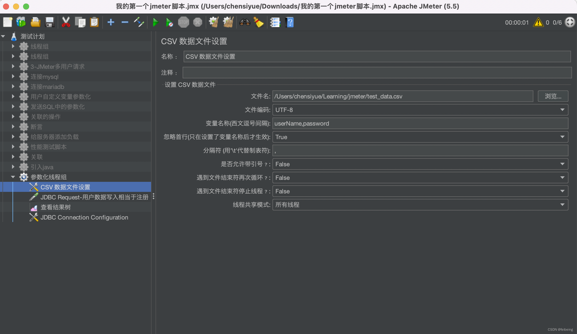Click the 浏览... browse button

553,96
